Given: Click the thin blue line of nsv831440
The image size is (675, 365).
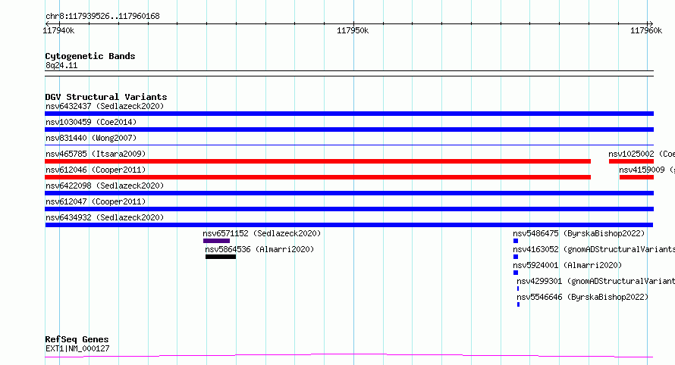Looking at the screenshot, I should (x=349, y=145).
